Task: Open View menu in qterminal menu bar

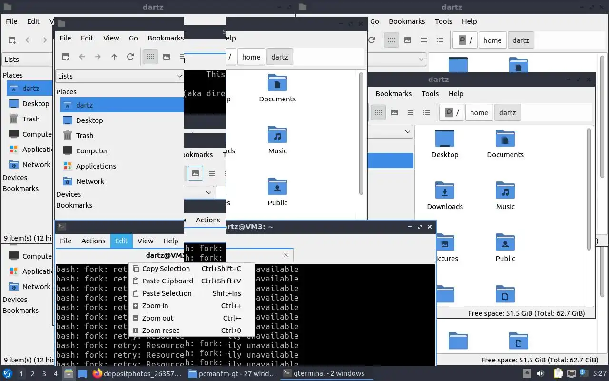Action: (145, 241)
